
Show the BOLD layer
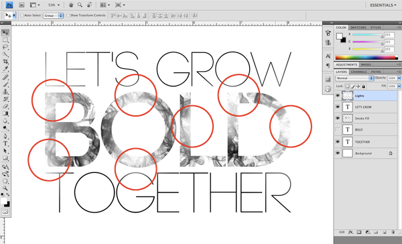coord(338,129)
